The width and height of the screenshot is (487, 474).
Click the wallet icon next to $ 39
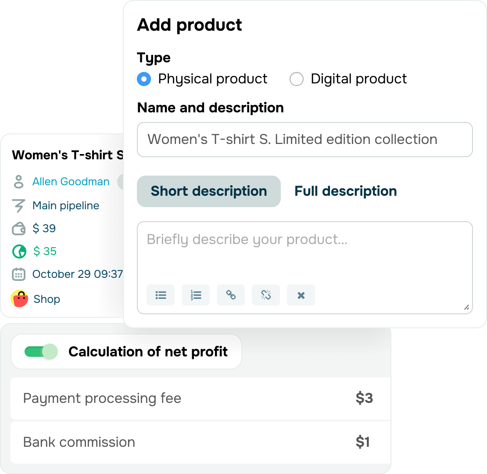18,229
